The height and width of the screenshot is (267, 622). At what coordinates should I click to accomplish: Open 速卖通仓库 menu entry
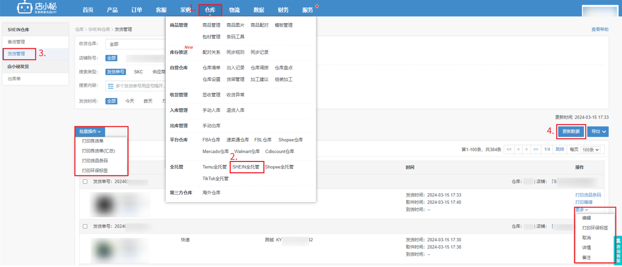(238, 140)
